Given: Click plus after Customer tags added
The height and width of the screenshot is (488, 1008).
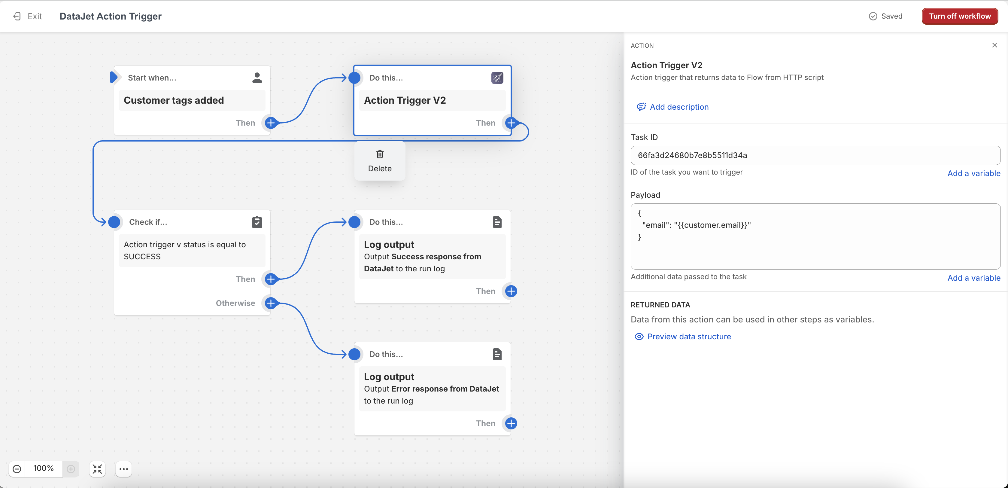Looking at the screenshot, I should click(271, 123).
